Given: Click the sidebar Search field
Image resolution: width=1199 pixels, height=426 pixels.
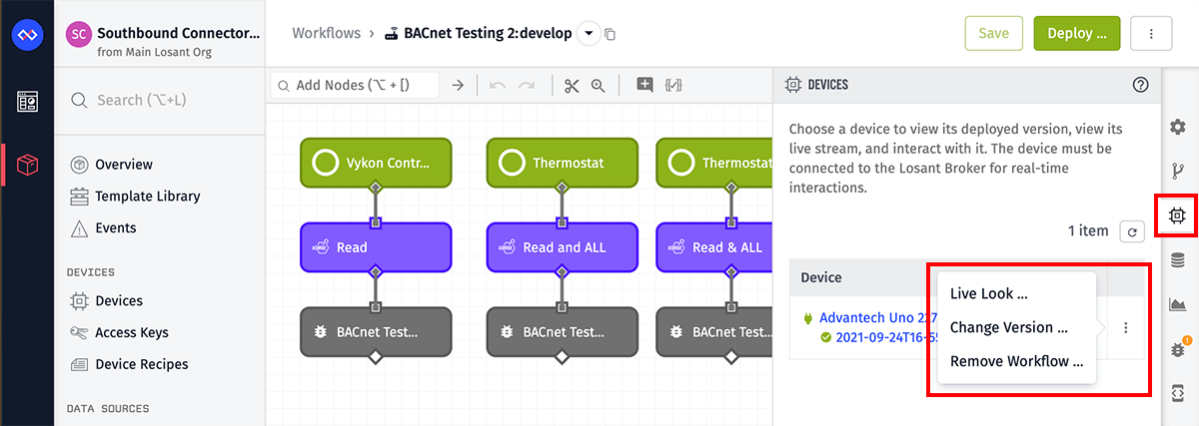Looking at the screenshot, I should pyautogui.click(x=160, y=100).
